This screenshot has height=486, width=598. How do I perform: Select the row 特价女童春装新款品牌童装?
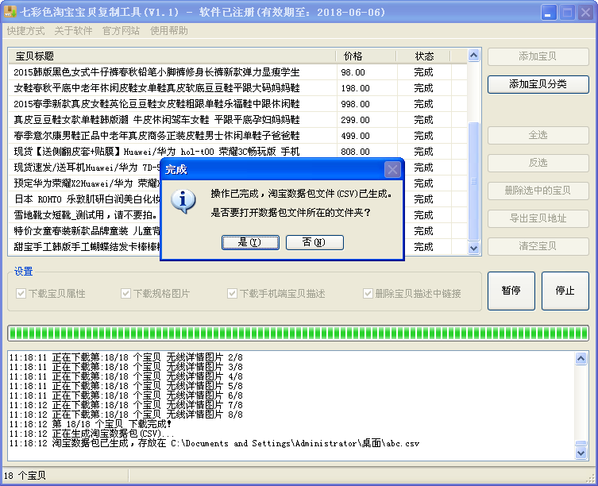coord(85,231)
